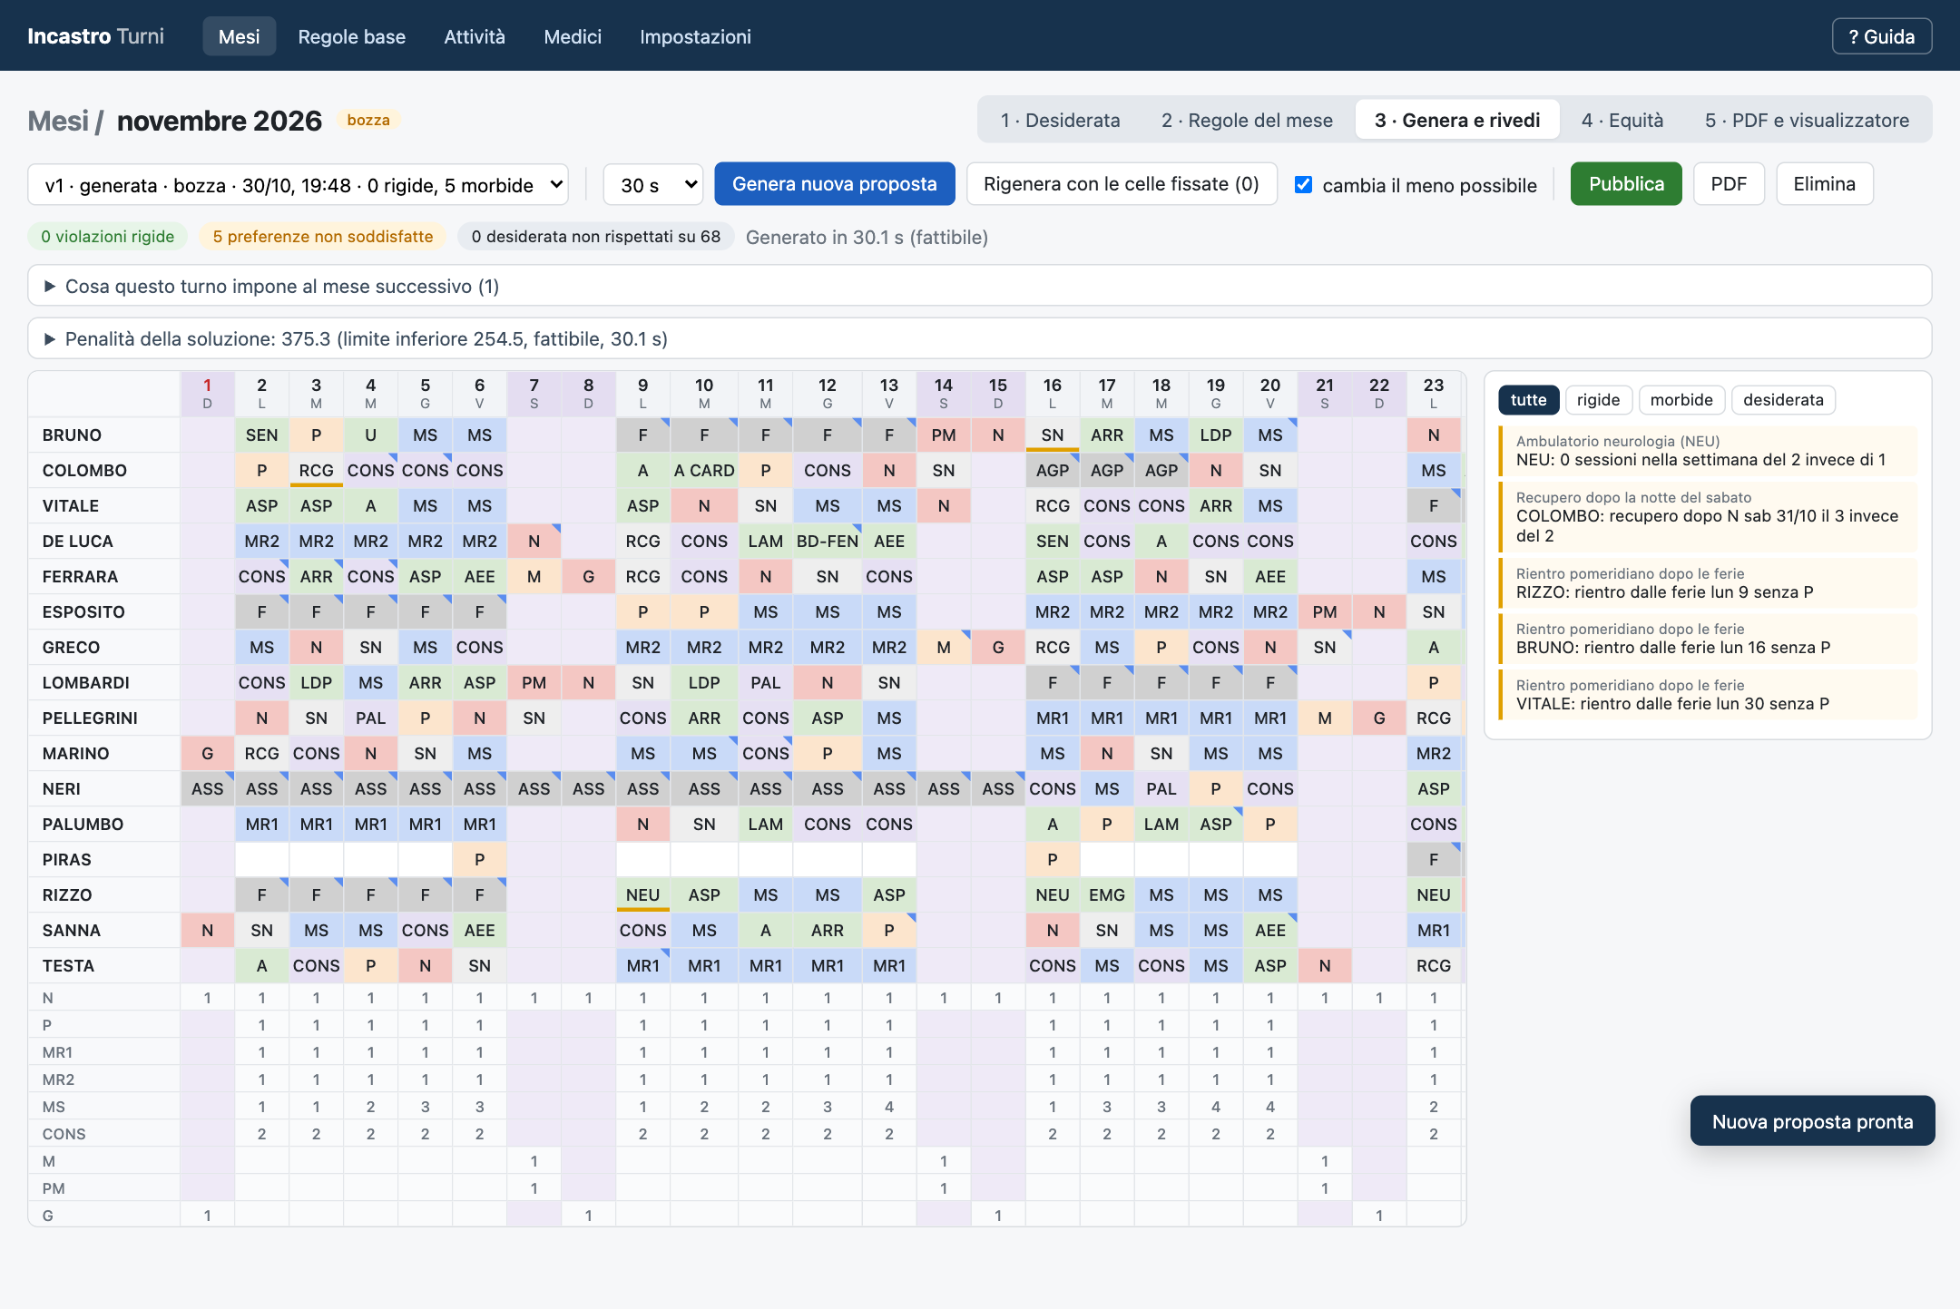The height and width of the screenshot is (1309, 1960).
Task: Expand 'Cosa questo turno impone al mese successivo'
Action: (x=980, y=286)
